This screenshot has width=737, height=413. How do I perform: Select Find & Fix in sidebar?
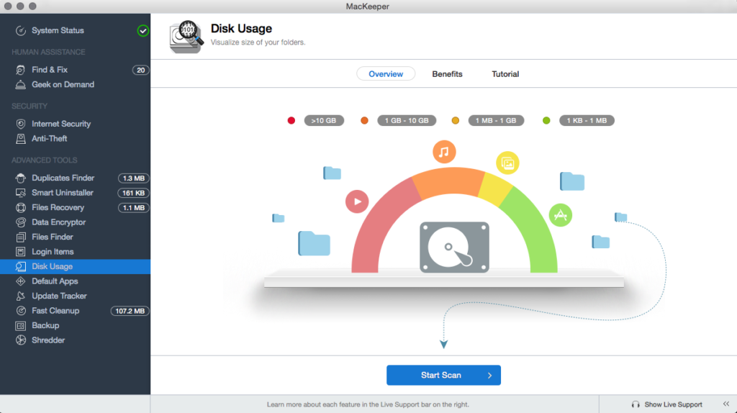pyautogui.click(x=50, y=70)
